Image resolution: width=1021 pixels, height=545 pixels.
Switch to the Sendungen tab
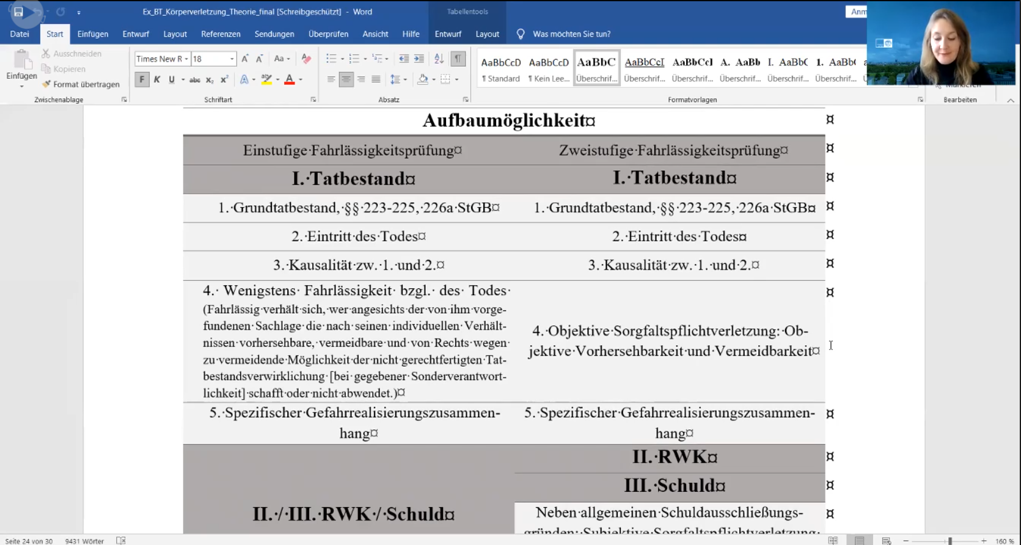(274, 34)
